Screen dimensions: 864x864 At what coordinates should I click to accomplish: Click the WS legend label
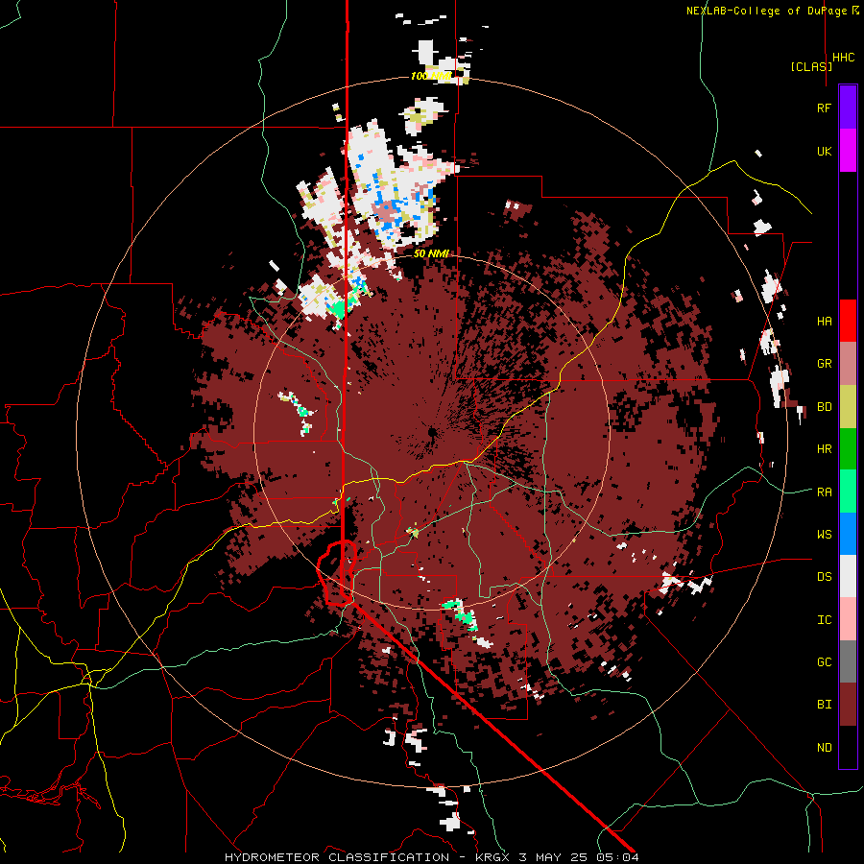pyautogui.click(x=825, y=535)
